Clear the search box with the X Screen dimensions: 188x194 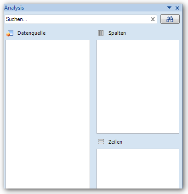tap(153, 19)
